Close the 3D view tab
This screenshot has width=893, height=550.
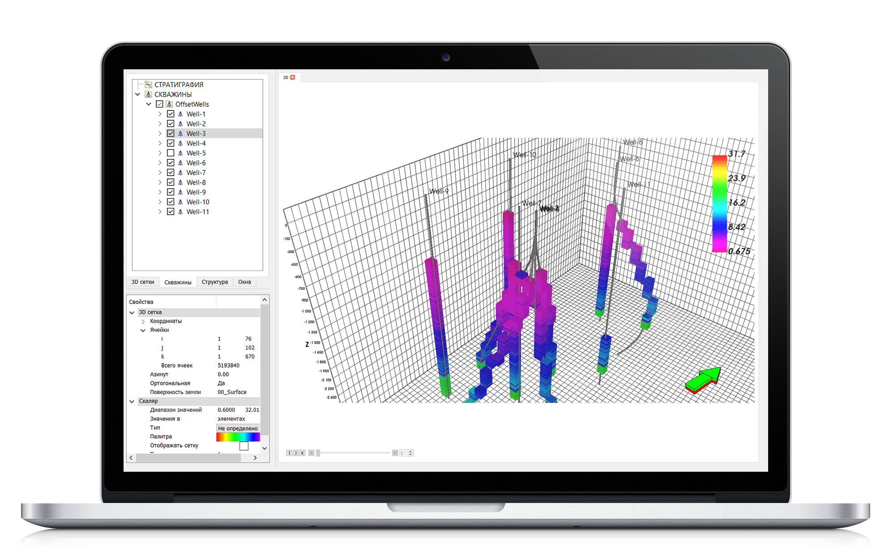coord(293,77)
